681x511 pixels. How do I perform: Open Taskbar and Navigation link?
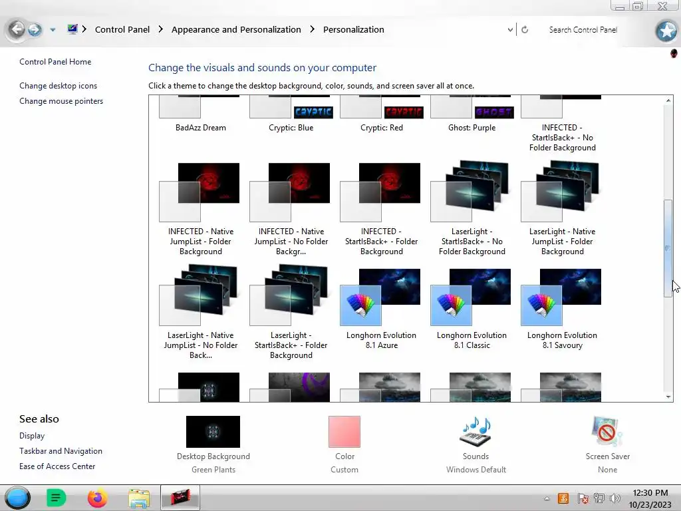[61, 451]
